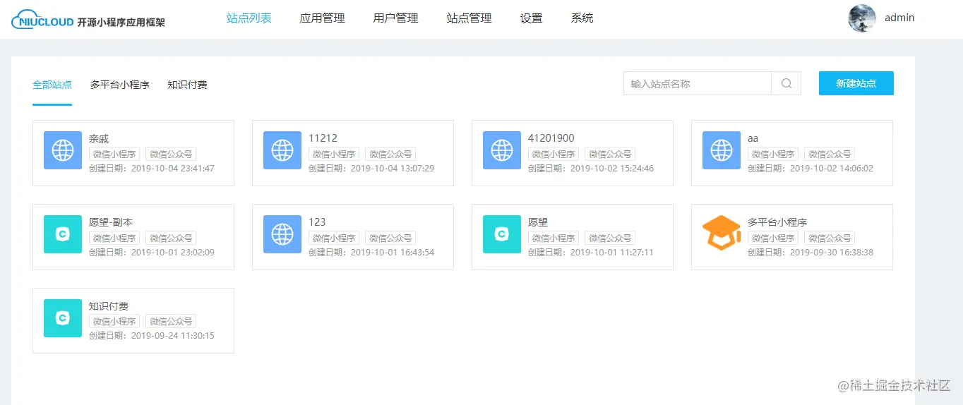The image size is (963, 405).
Task: Click 微信公众号 tag on aa card
Action: [830, 154]
